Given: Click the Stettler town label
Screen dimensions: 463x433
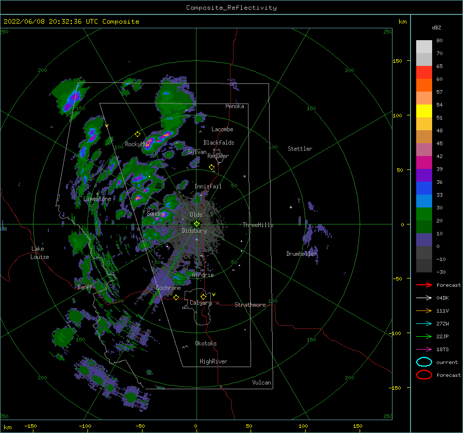Looking at the screenshot, I should coord(300,149).
